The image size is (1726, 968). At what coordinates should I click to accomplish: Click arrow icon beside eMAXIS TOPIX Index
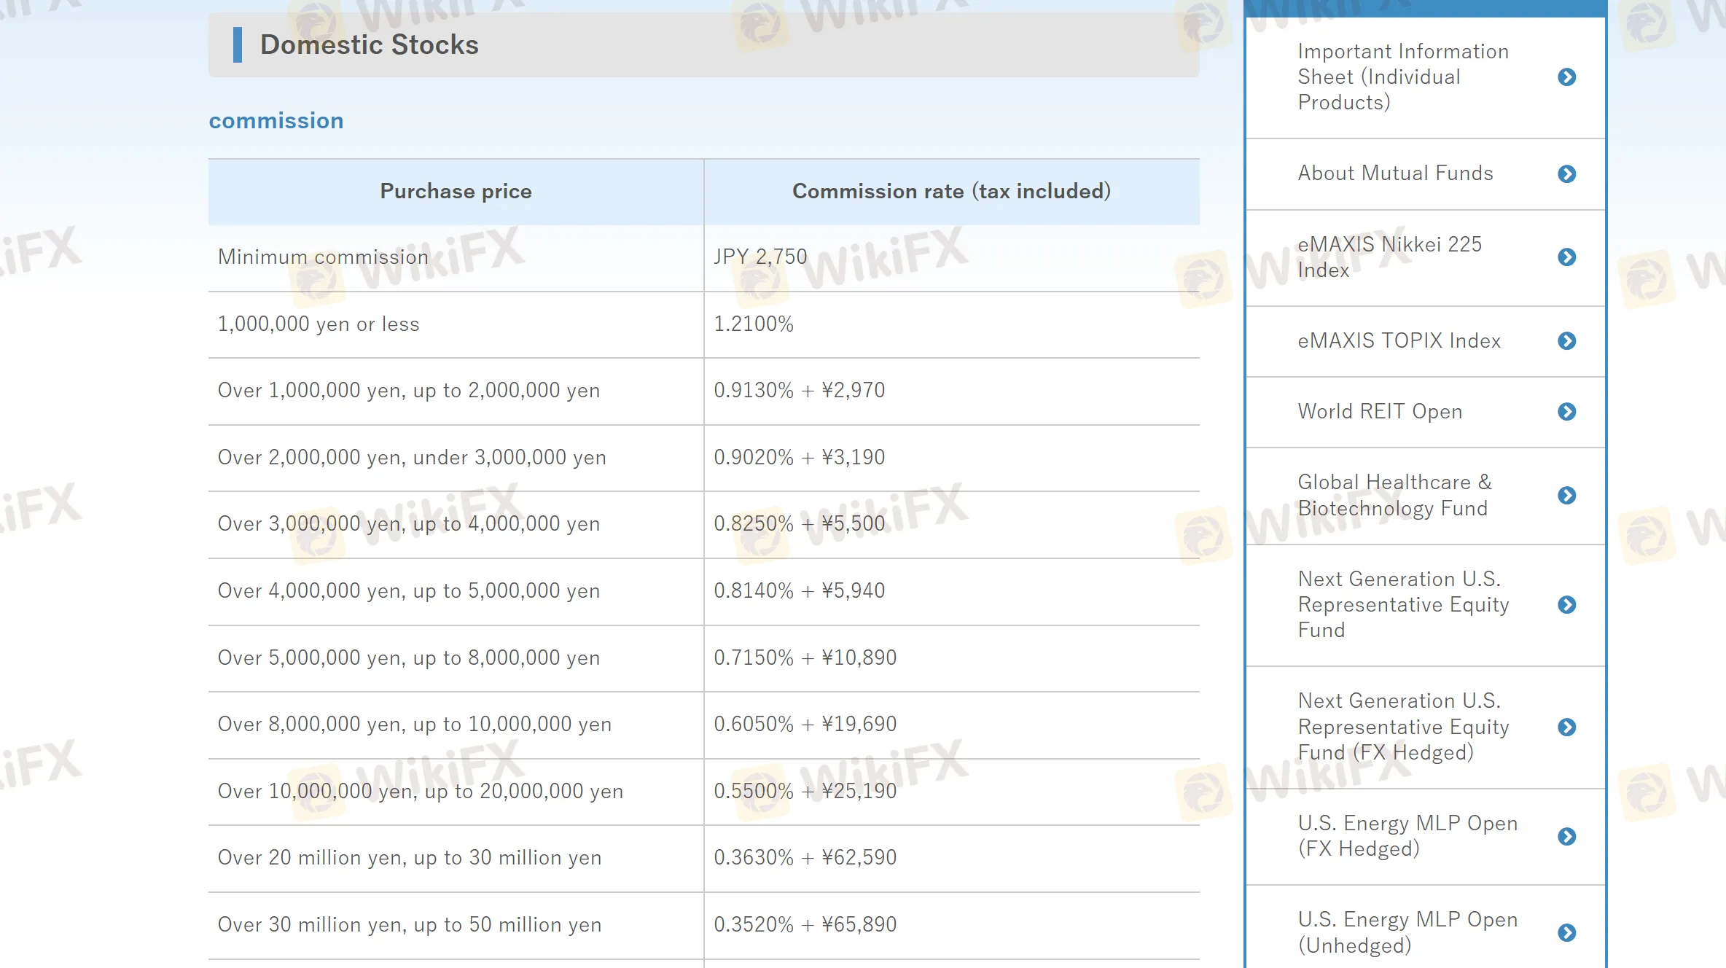tap(1566, 341)
